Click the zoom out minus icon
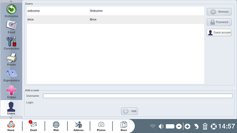Image resolution: width=237 pixels, height=133 pixels. [x=179, y=126]
